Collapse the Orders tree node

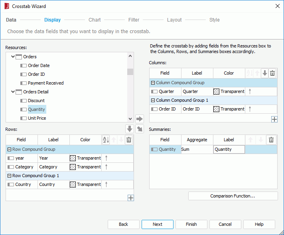click(x=13, y=57)
